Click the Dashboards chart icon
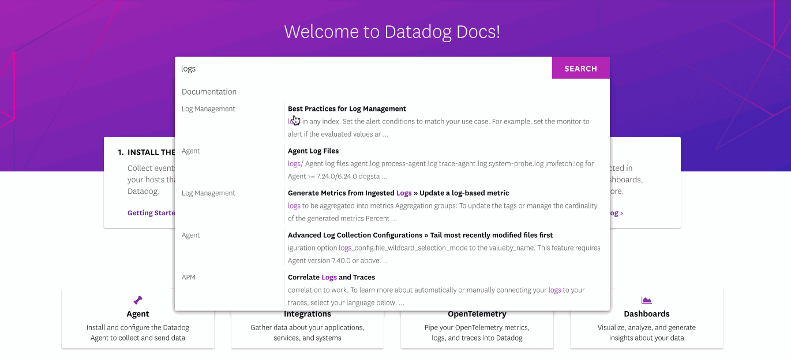791x359 pixels. pos(647,300)
